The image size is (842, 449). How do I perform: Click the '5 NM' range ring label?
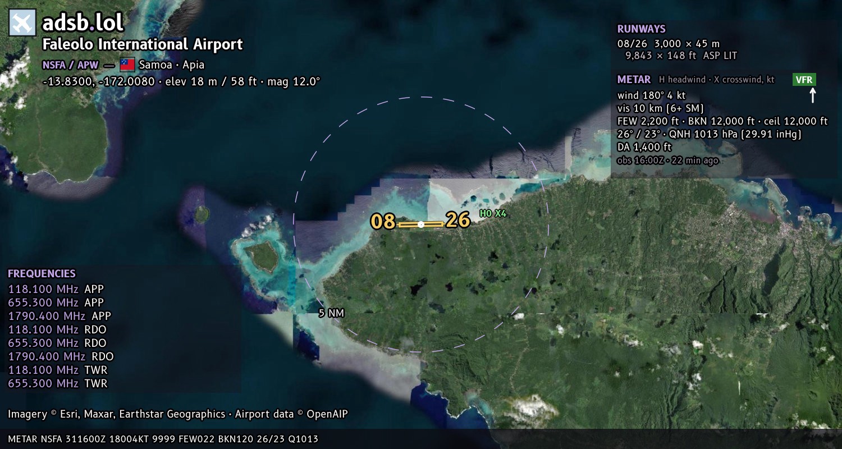(331, 313)
